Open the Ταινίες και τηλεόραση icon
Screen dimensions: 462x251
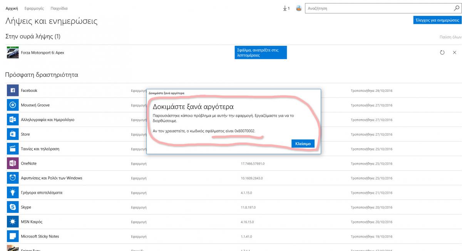pos(13,149)
